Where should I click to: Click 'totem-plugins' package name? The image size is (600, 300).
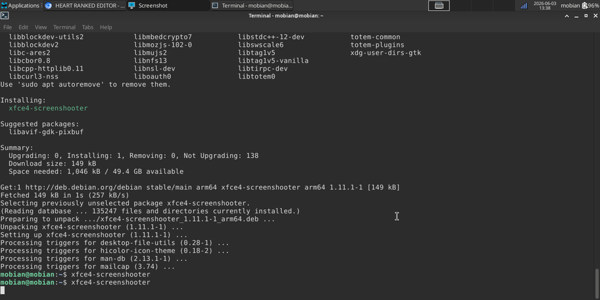click(377, 45)
